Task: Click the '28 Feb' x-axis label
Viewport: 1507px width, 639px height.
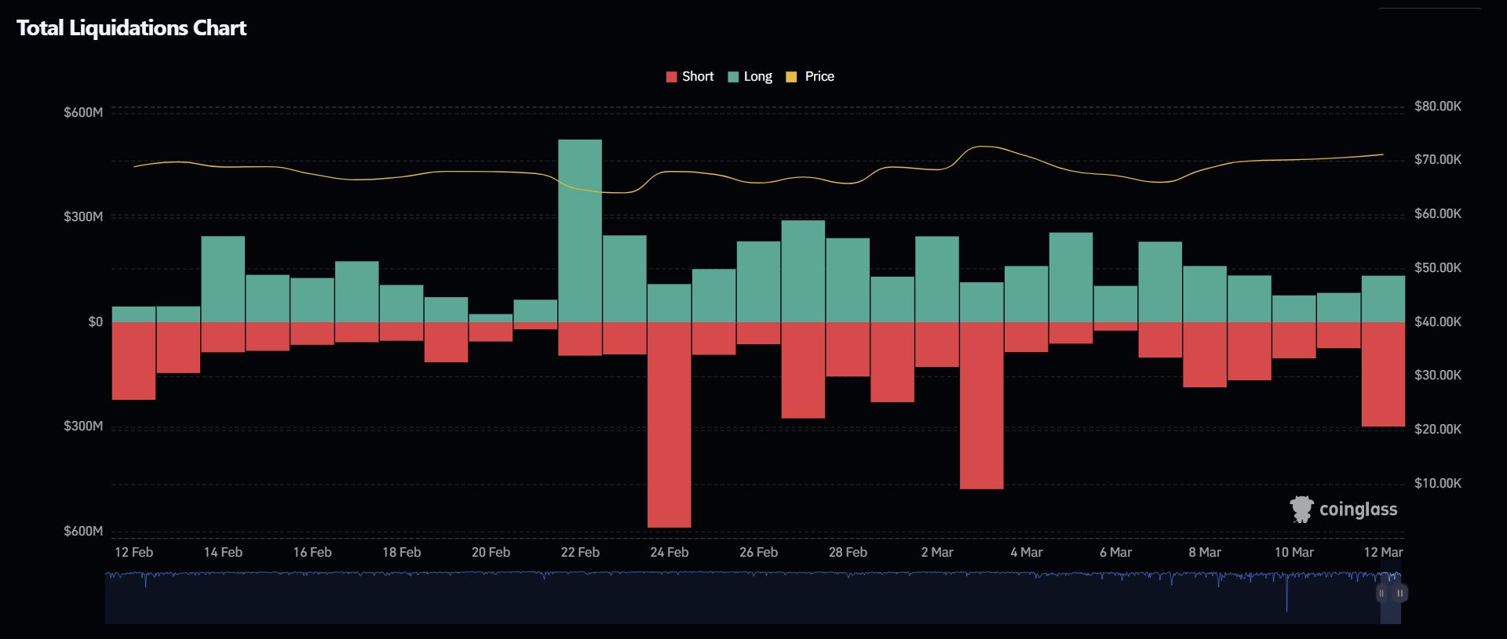Action: pyautogui.click(x=848, y=552)
